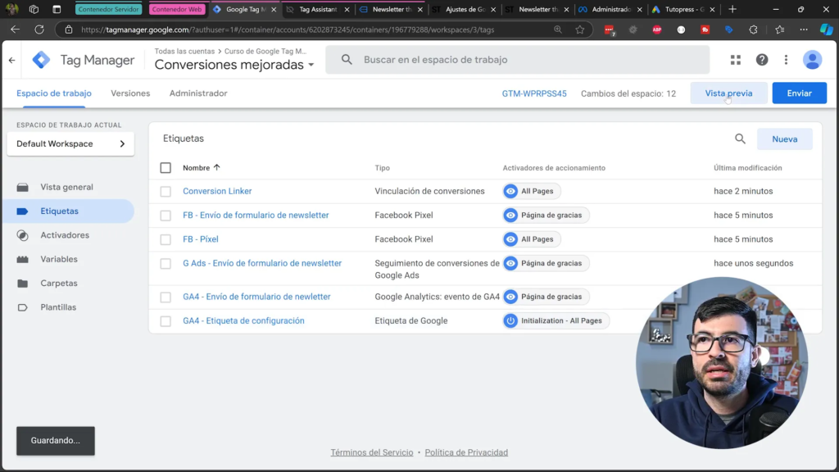Open a new browser tab with plus
The width and height of the screenshot is (839, 472).
[x=732, y=9]
